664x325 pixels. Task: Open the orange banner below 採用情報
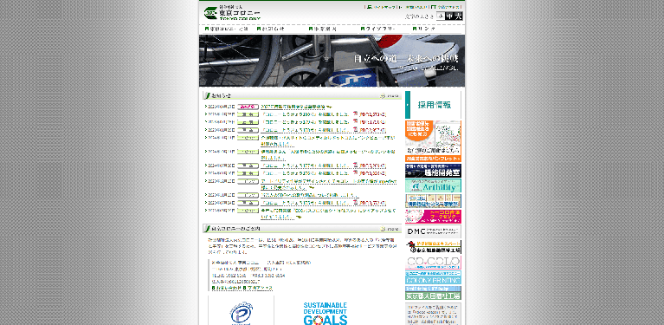(x=433, y=141)
